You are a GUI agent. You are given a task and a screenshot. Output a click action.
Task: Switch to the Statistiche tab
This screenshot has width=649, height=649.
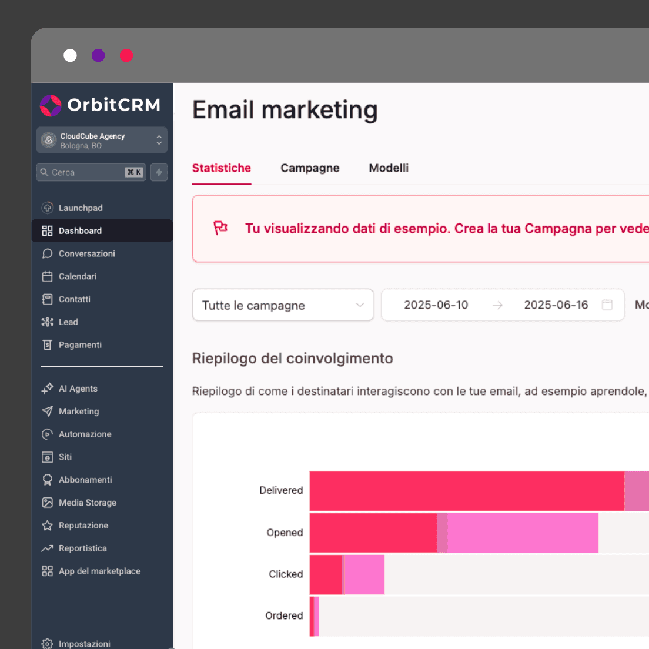click(222, 168)
